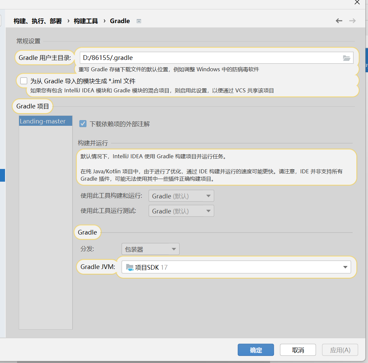
Task: Click the Gradle breadcrumb item
Action: click(x=120, y=21)
